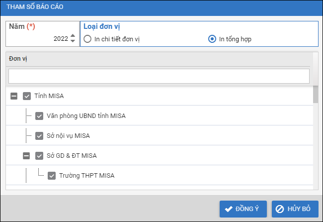Select the Sở nội vụ MISA row label
Image resolution: width=323 pixels, height=222 pixels.
tap(68, 136)
